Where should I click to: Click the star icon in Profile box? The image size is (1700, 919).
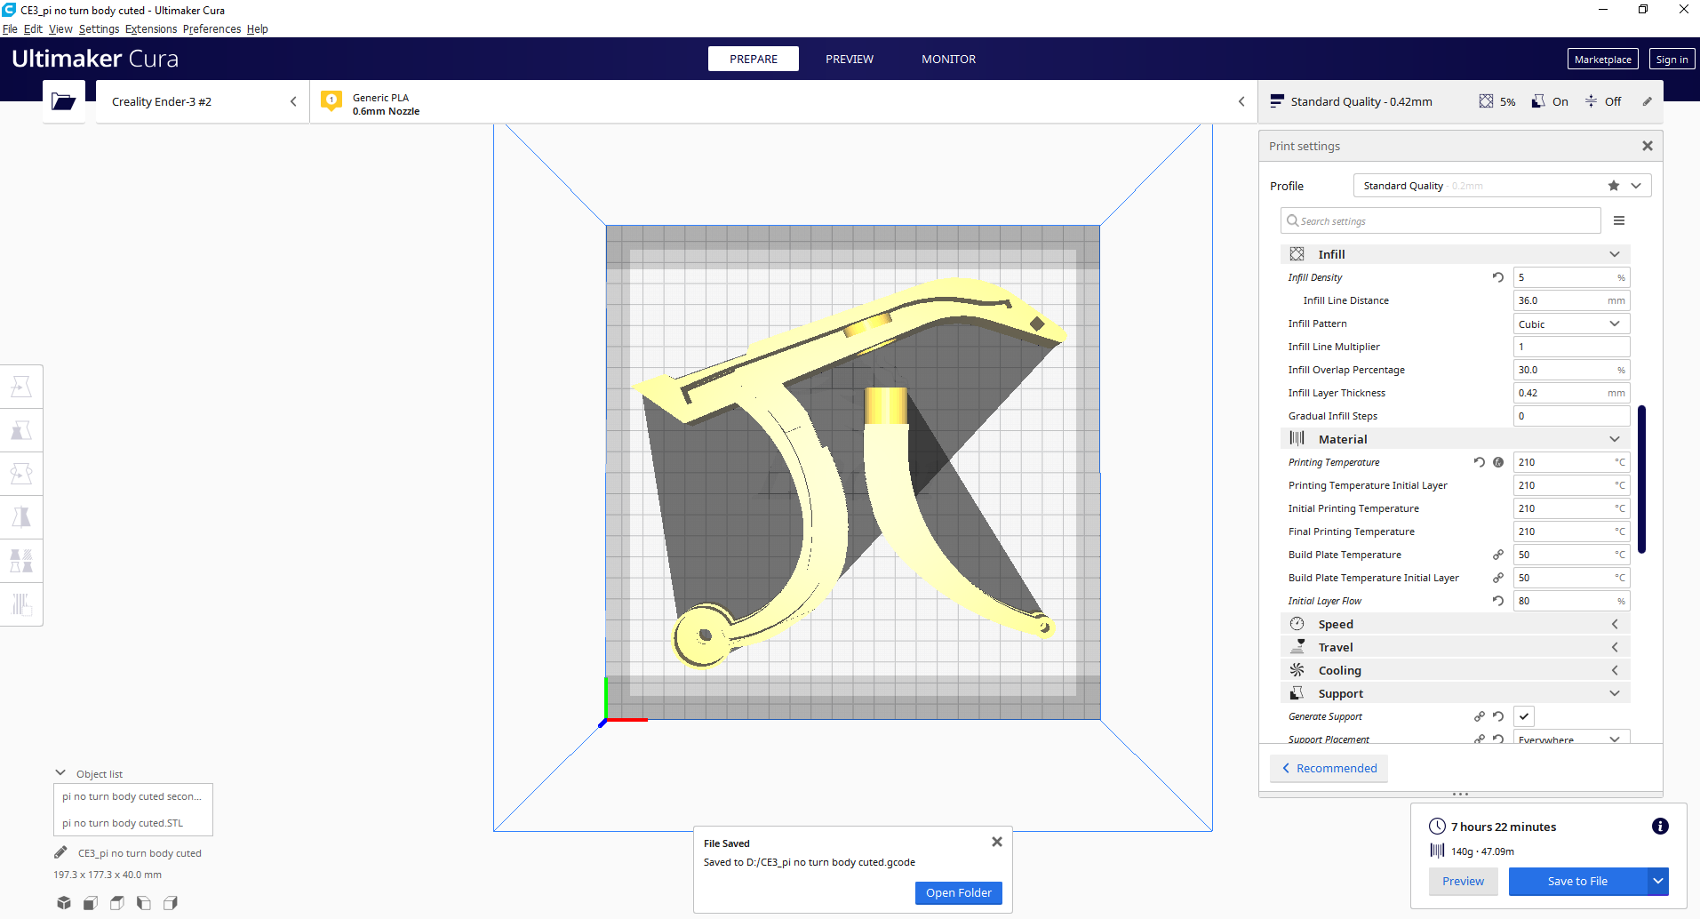click(1614, 186)
